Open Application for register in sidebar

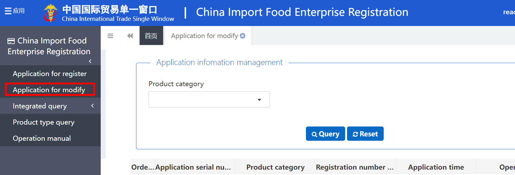click(50, 74)
